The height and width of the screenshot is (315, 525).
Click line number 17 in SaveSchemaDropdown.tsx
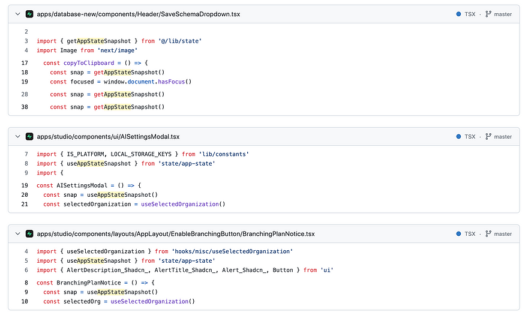point(25,63)
